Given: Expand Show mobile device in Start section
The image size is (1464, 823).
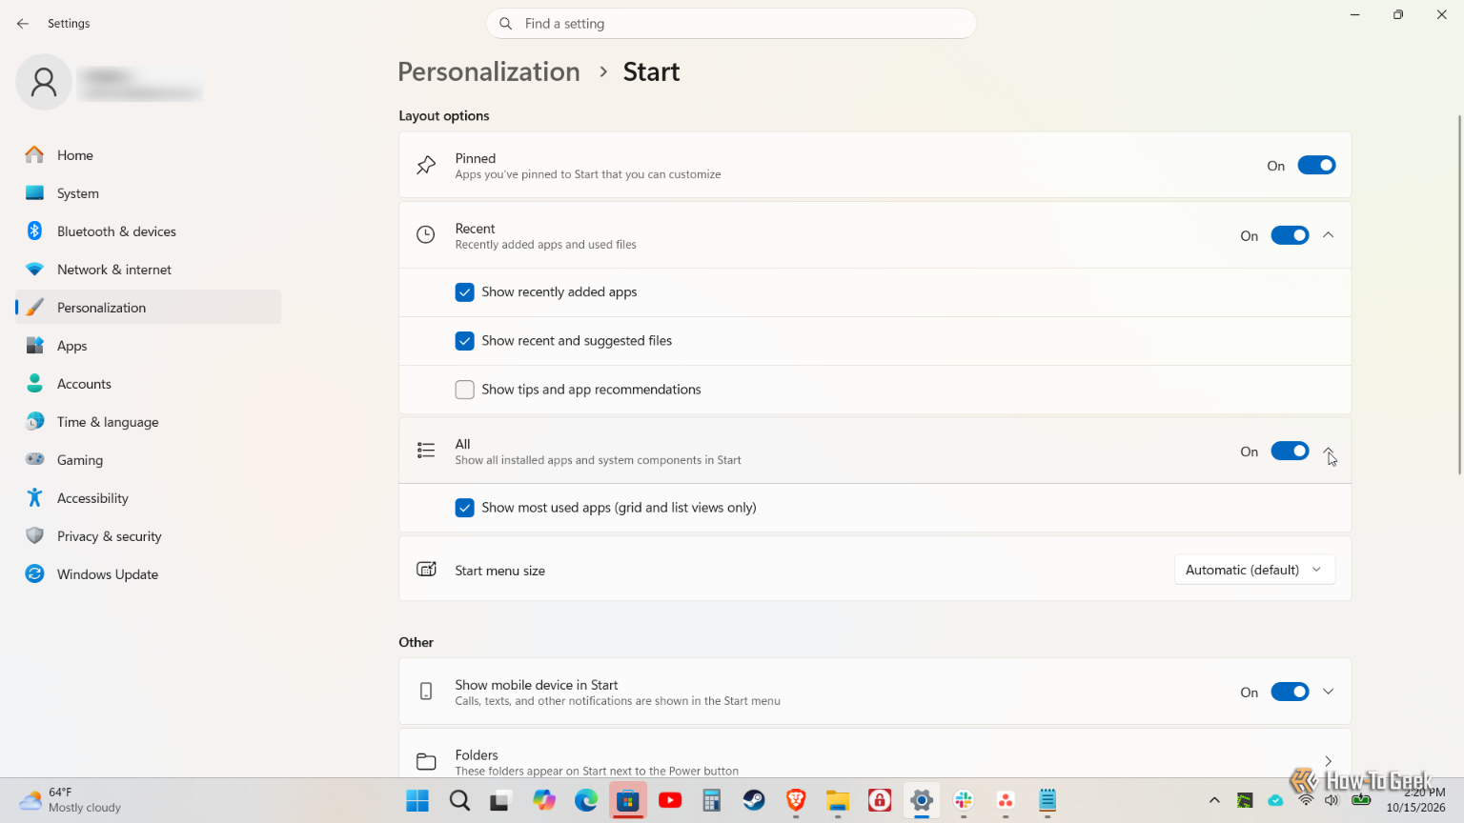Looking at the screenshot, I should pos(1329,692).
